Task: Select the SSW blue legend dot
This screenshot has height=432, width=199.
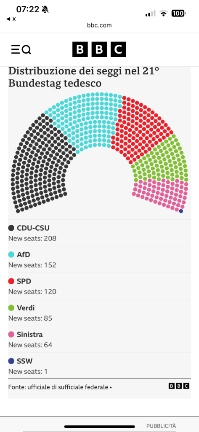Action: pyautogui.click(x=11, y=361)
